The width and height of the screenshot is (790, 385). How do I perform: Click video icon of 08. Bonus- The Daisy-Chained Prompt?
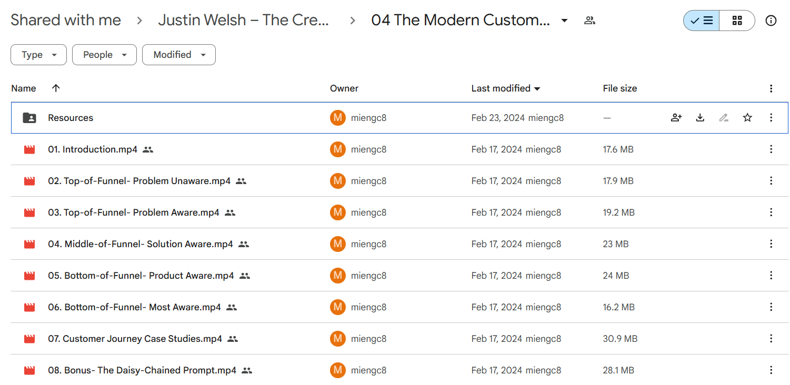[29, 370]
